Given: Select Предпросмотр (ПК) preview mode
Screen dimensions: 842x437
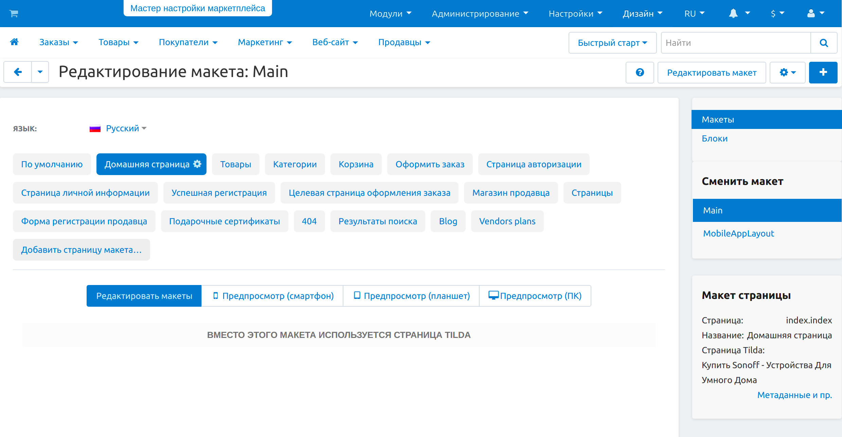Looking at the screenshot, I should [535, 296].
